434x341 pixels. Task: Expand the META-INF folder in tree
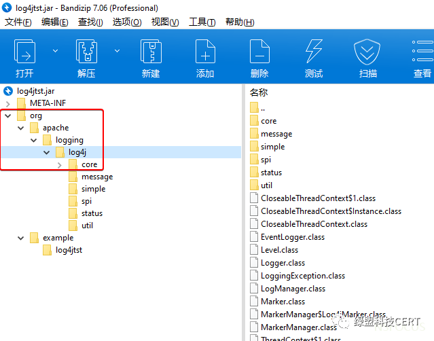tap(7, 103)
